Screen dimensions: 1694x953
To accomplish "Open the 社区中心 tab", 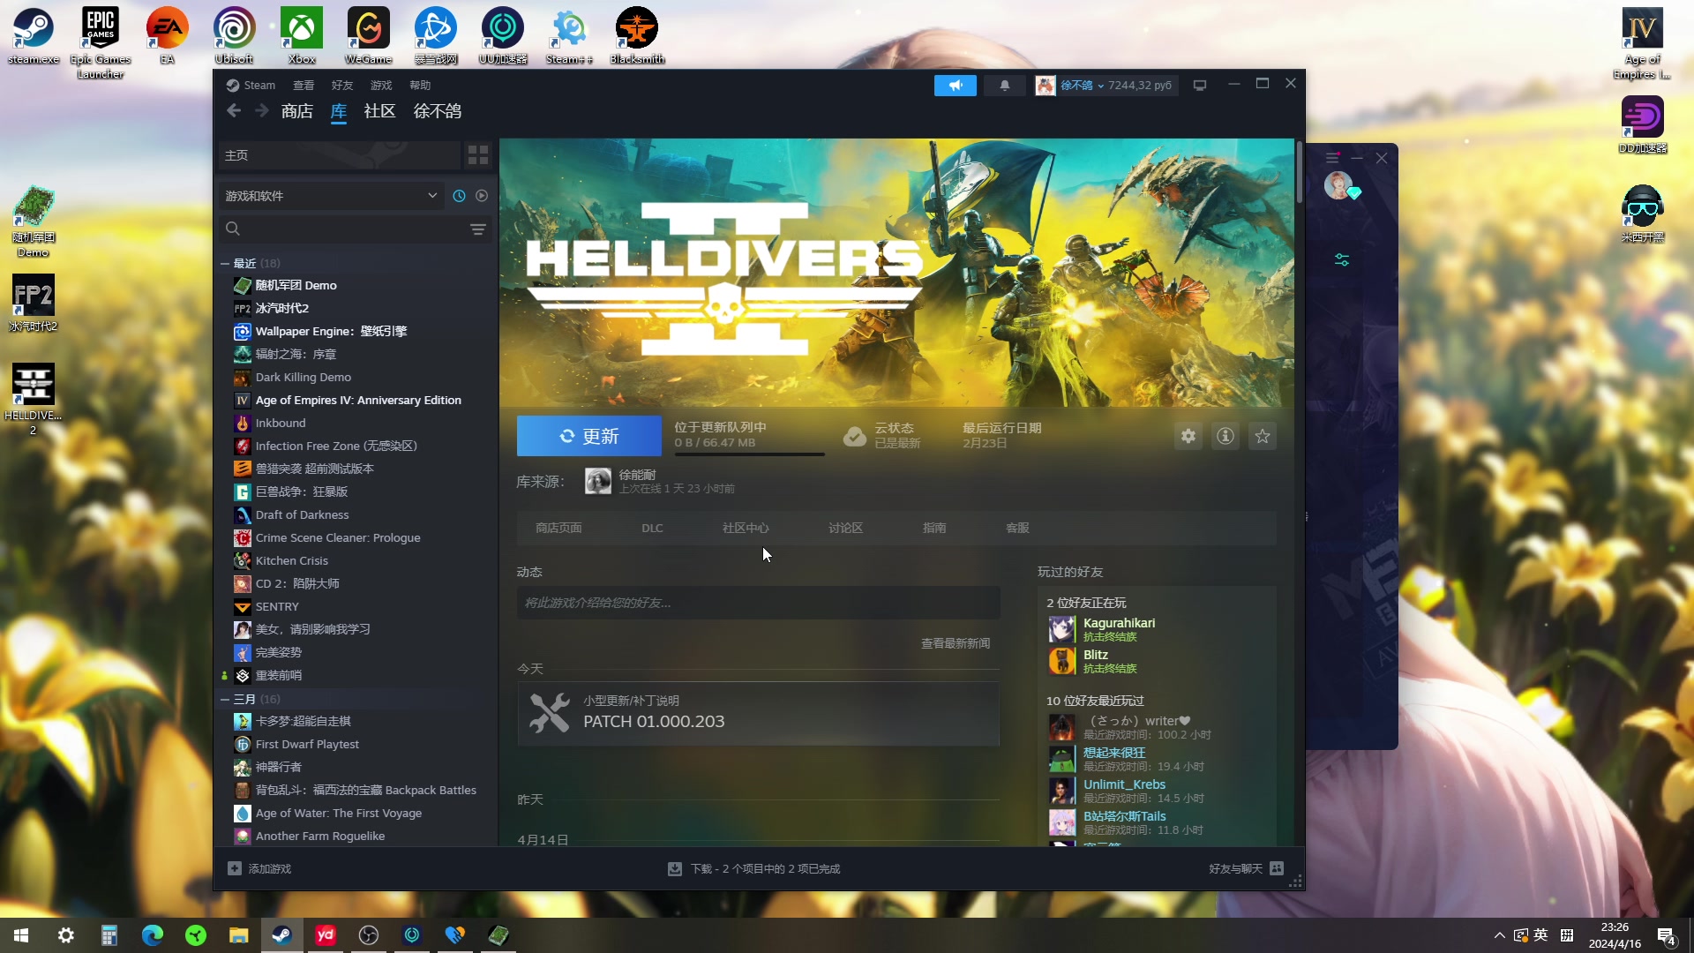I will click(746, 528).
